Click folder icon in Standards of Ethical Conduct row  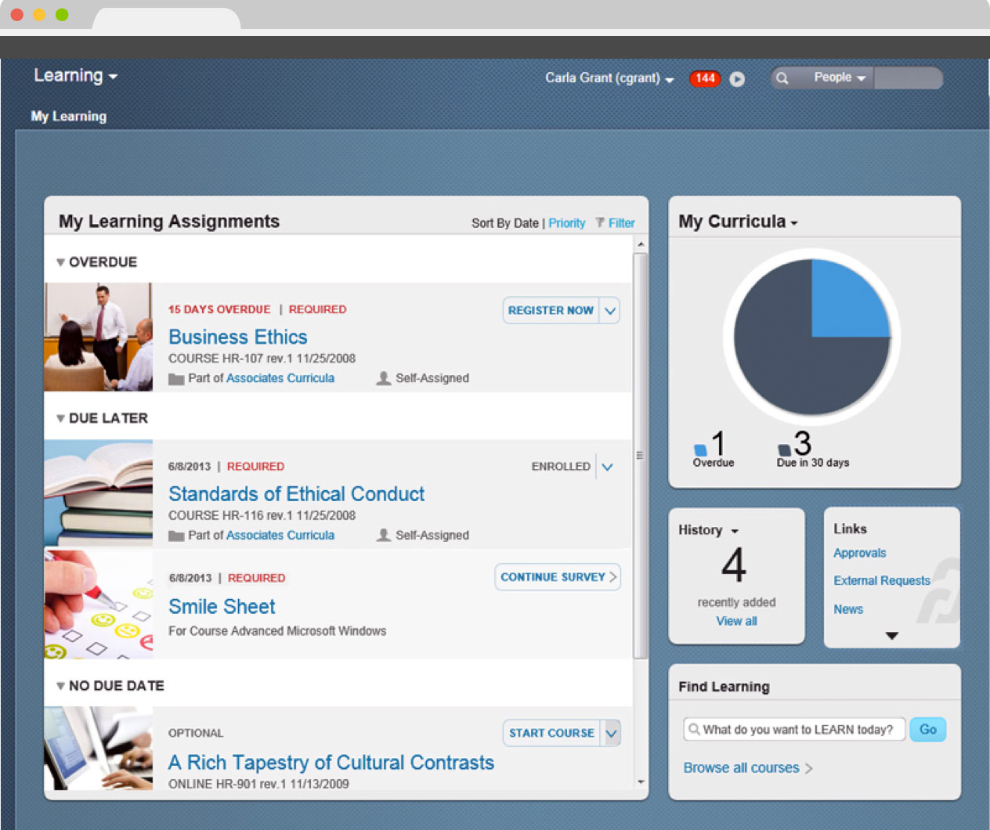(176, 536)
